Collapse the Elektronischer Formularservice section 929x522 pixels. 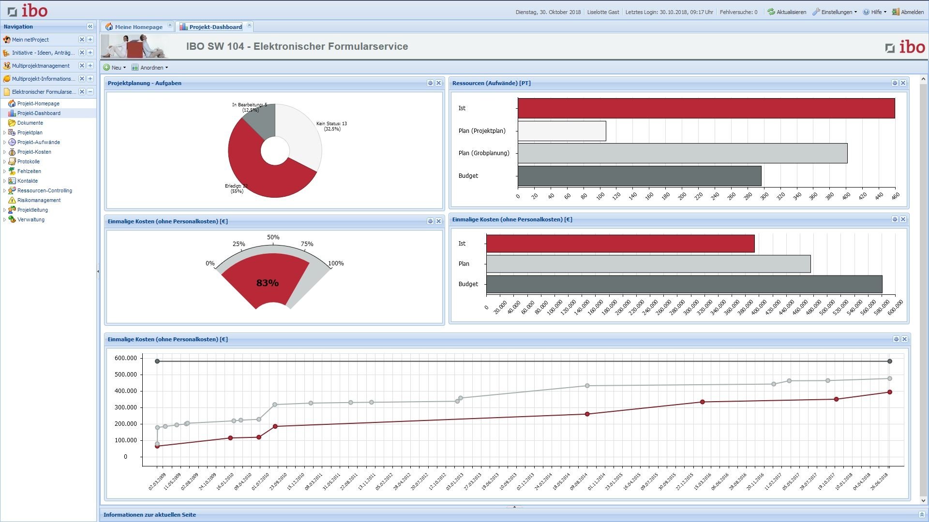point(90,91)
